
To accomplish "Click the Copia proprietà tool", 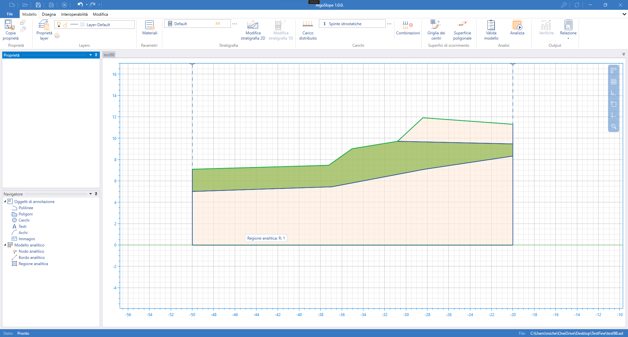I will 10,30.
